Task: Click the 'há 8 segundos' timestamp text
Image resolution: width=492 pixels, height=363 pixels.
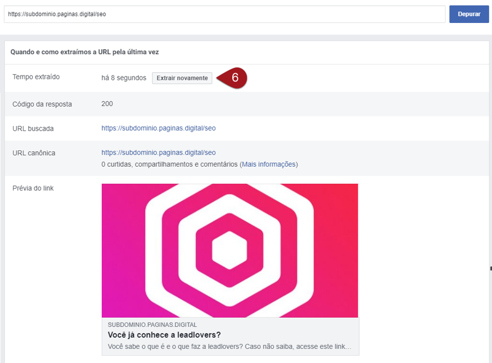Action: [x=124, y=78]
